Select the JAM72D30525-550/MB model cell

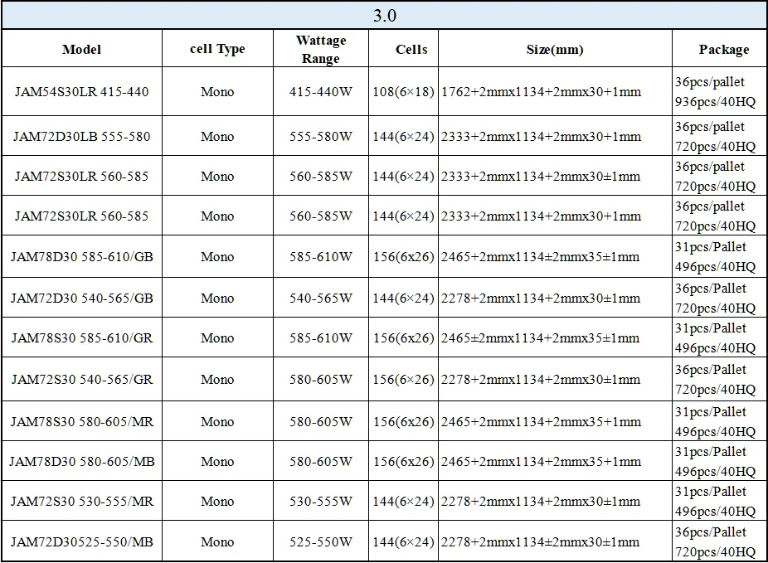click(82, 541)
